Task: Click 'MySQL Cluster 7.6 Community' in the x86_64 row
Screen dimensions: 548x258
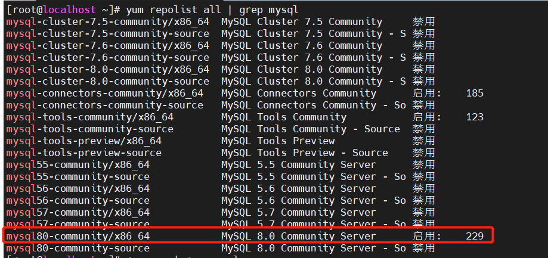Action: (302, 46)
